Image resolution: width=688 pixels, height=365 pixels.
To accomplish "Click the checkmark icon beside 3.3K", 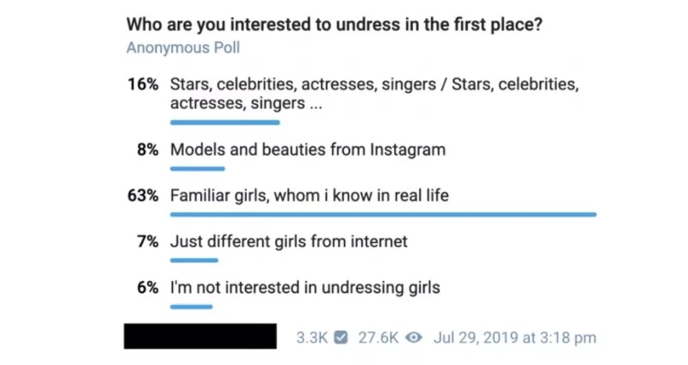I will click(341, 338).
